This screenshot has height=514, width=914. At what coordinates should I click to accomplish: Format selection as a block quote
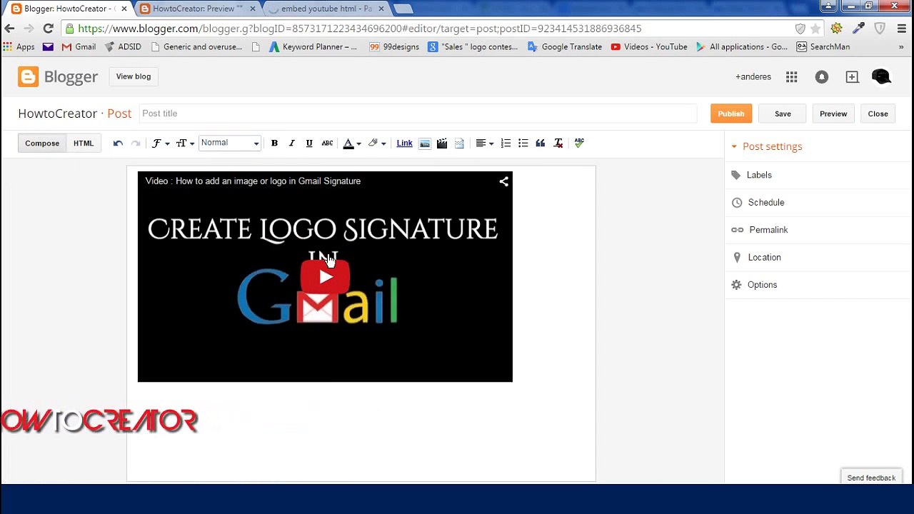tap(541, 143)
